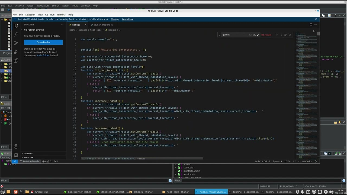
Task: Open the Accounts icon in activity bar
Action: click(16, 147)
